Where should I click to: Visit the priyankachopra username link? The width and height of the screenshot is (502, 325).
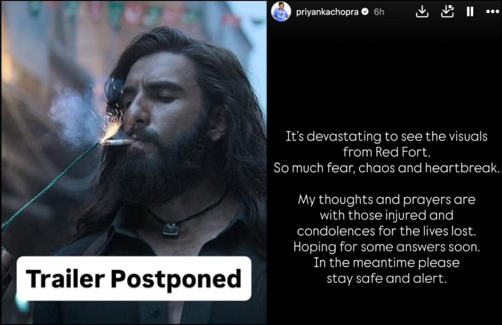tap(327, 12)
